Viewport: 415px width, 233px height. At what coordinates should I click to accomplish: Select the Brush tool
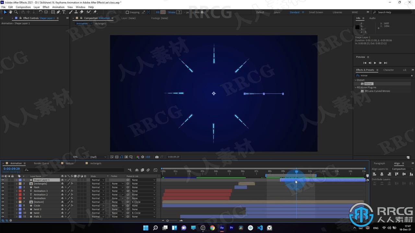(71, 12)
